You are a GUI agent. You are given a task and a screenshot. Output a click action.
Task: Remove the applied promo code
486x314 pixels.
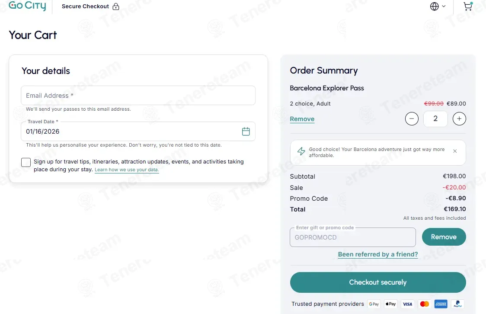444,237
